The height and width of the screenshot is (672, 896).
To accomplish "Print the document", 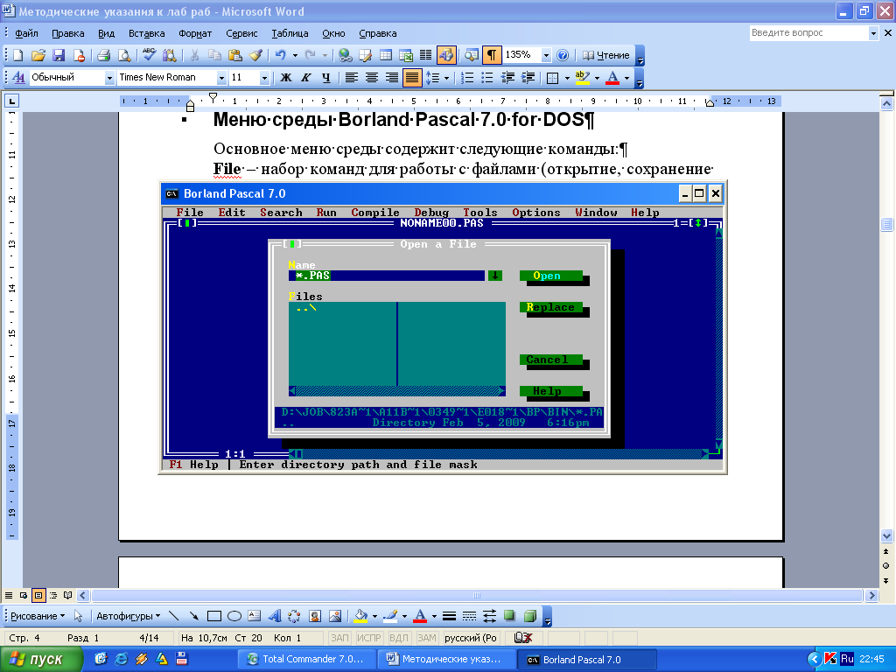I will (103, 55).
